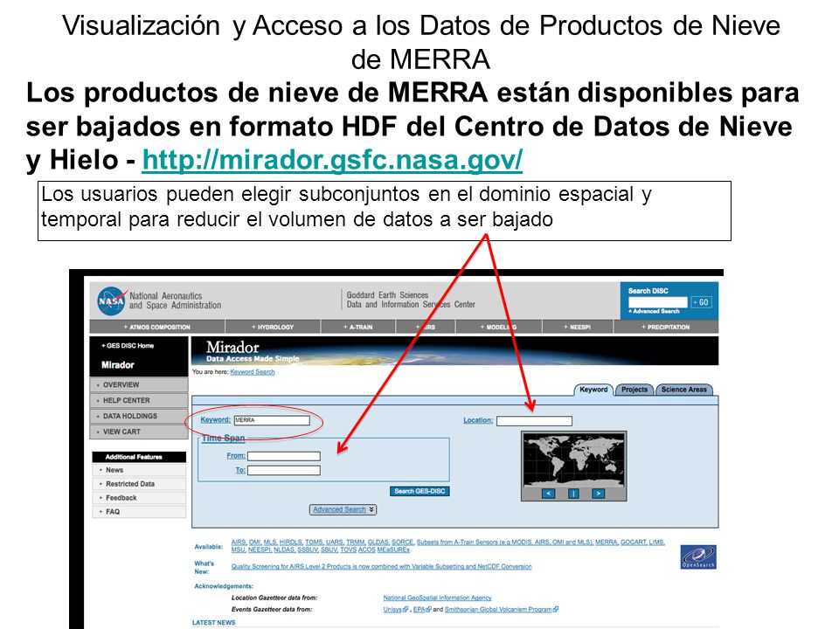Click the From date input field

[283, 456]
